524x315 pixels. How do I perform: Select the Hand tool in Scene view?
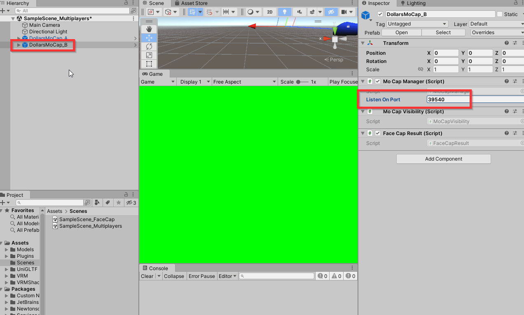149,29
